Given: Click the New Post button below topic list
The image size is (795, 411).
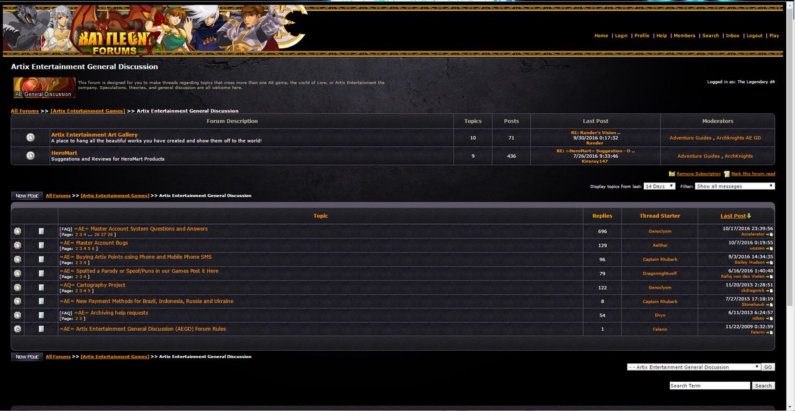Looking at the screenshot, I should (x=27, y=357).
